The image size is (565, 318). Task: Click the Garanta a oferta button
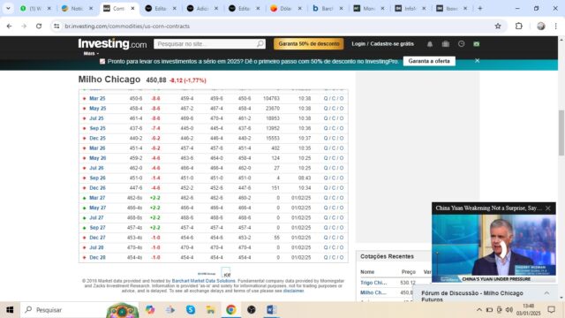429,61
